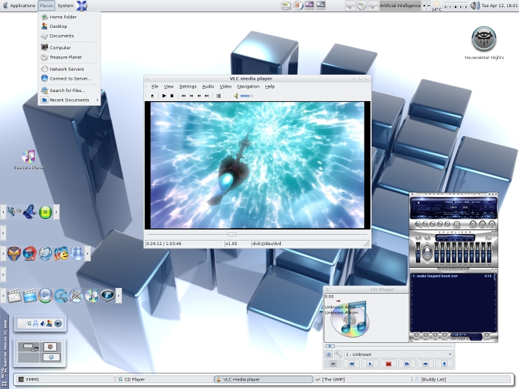
Task: Launch Thunderbird bird-mask icon in launcher
Action: point(14,253)
